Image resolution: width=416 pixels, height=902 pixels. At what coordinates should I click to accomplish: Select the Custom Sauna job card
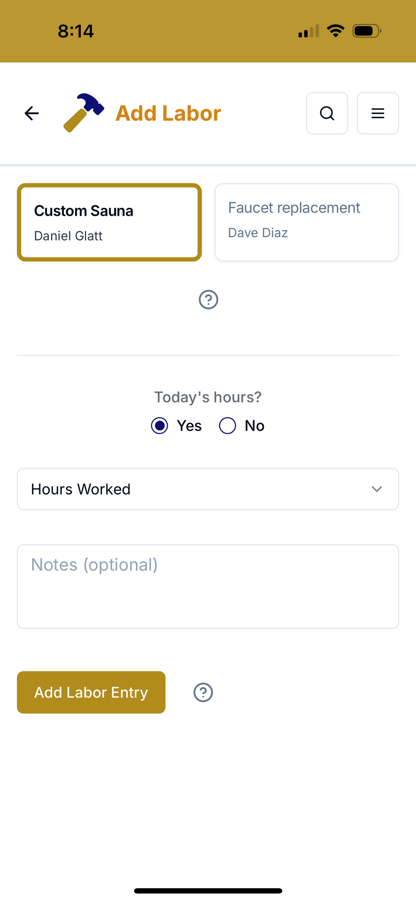tap(109, 222)
